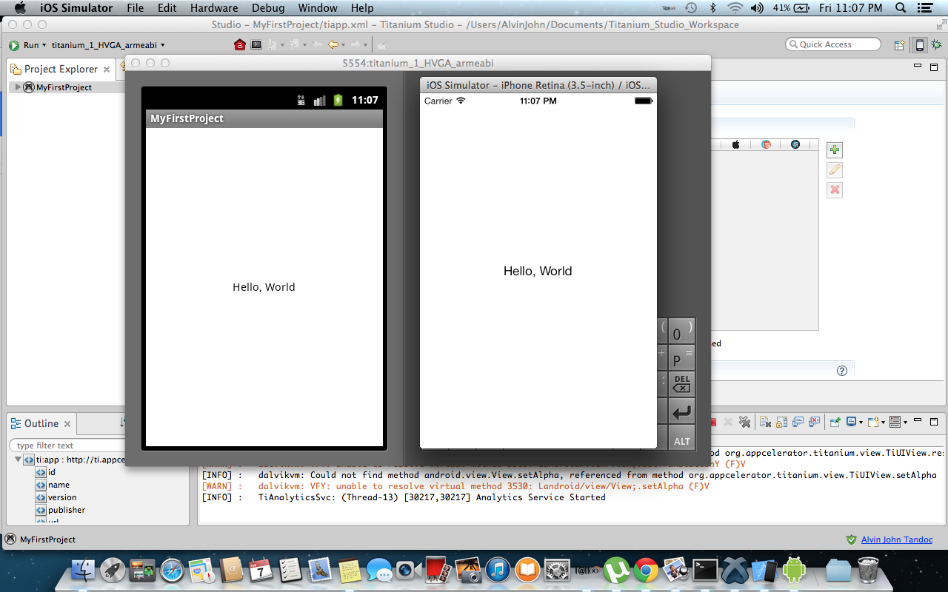Click the Wi-Fi status icon in menu bar
Viewport: 948px width, 592px height.
pyautogui.click(x=735, y=8)
